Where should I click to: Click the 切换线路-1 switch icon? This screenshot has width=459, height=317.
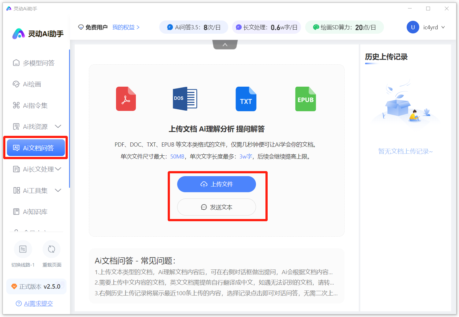pos(23,249)
